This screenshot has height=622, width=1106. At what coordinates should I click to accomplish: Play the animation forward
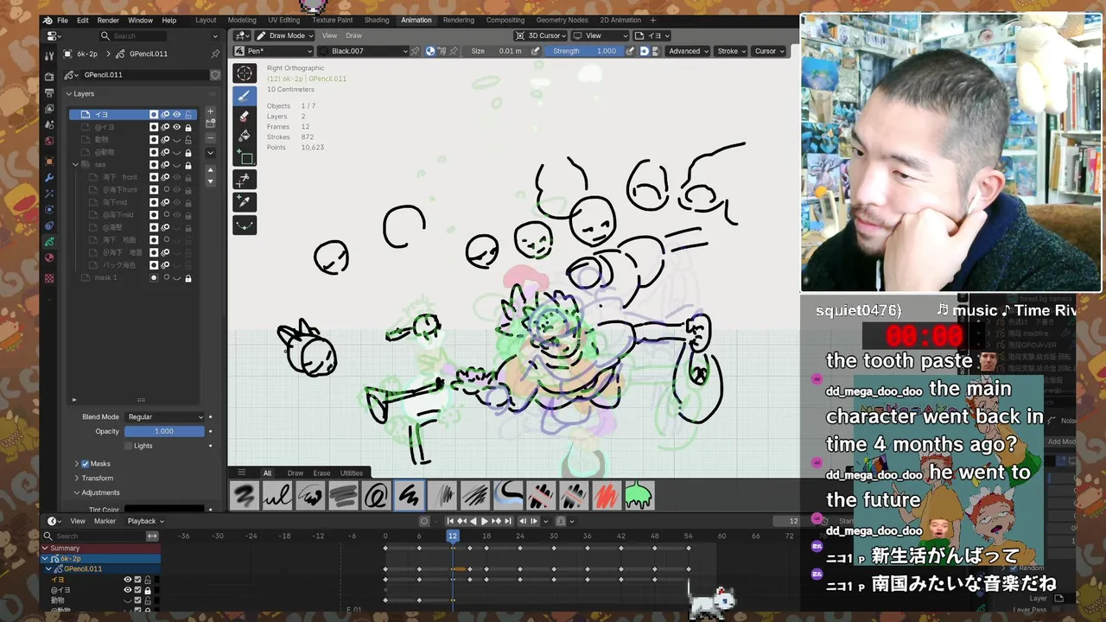(484, 521)
